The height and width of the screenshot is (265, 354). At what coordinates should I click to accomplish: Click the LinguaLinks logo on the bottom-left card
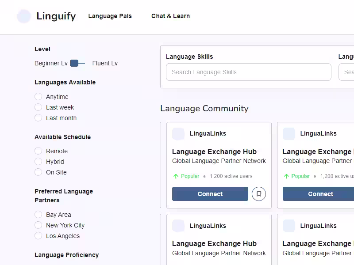(x=178, y=225)
